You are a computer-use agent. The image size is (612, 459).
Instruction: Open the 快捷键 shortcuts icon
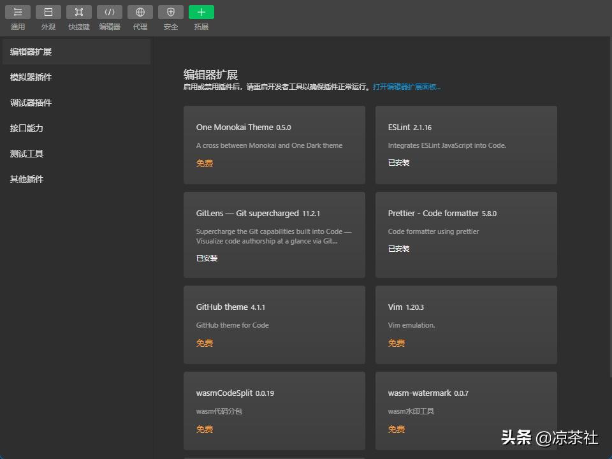79,12
